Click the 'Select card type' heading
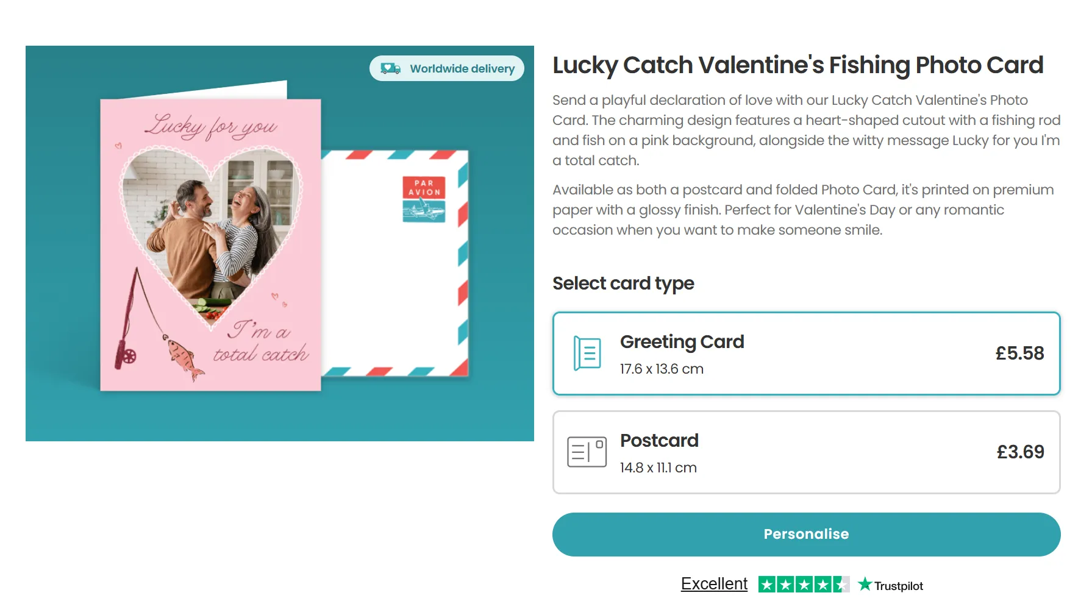 point(623,283)
